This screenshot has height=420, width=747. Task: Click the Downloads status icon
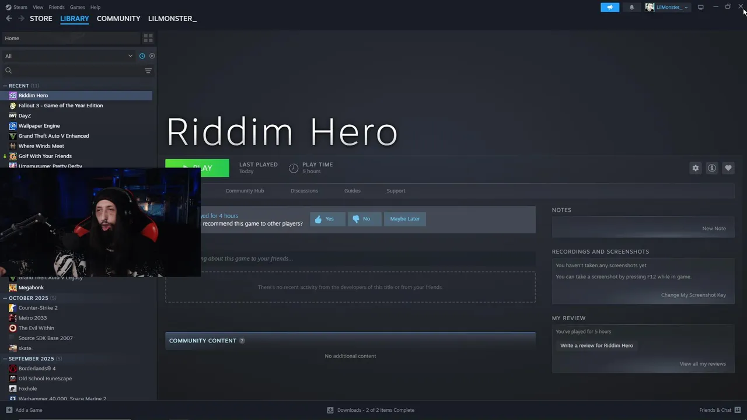(330, 410)
